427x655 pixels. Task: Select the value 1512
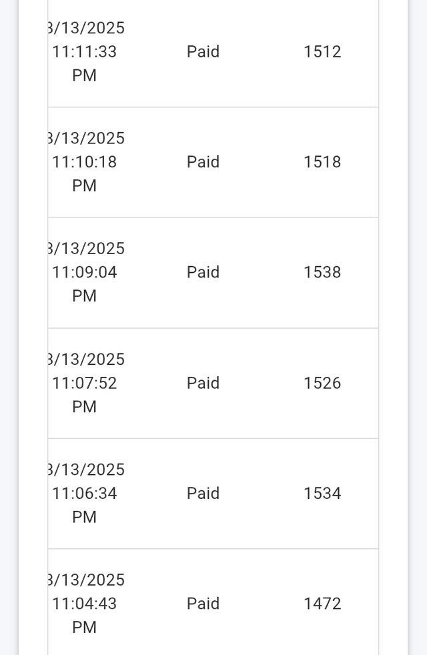tap(322, 52)
